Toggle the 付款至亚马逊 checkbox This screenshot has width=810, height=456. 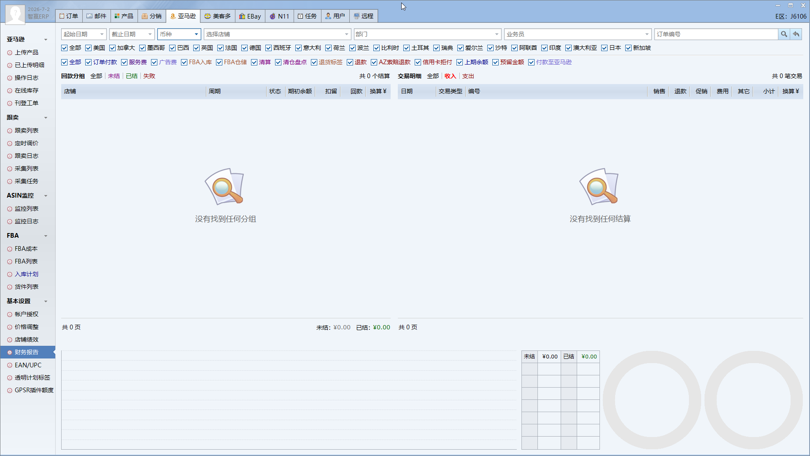pos(532,62)
